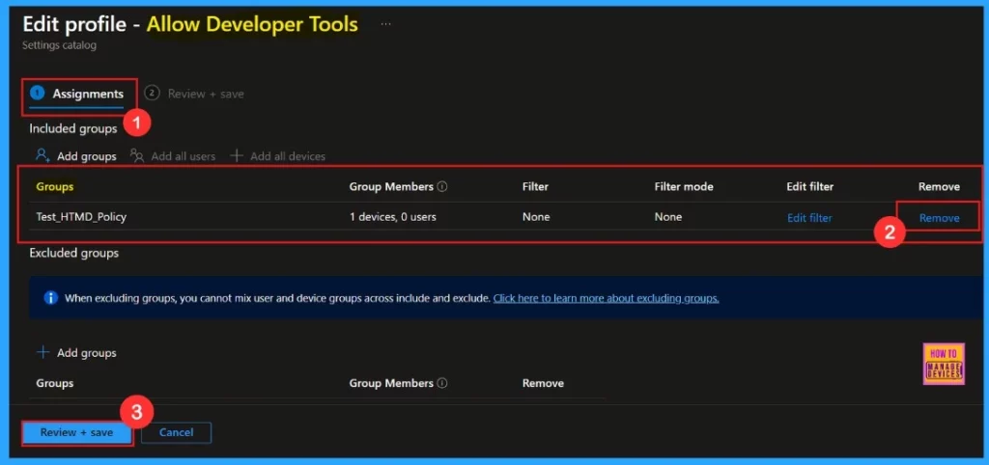989x465 pixels.
Task: Click the Filter mode column header
Action: click(x=684, y=186)
